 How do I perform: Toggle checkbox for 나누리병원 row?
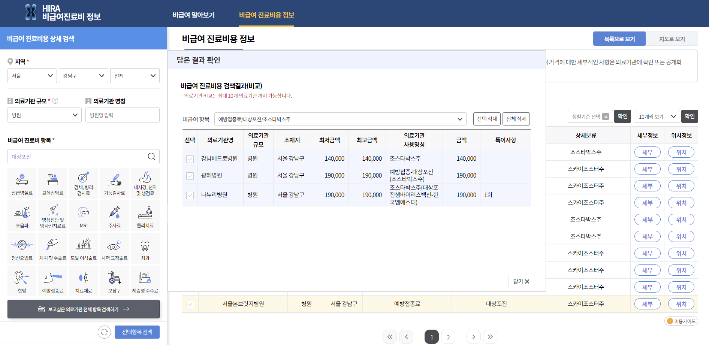pyautogui.click(x=190, y=195)
